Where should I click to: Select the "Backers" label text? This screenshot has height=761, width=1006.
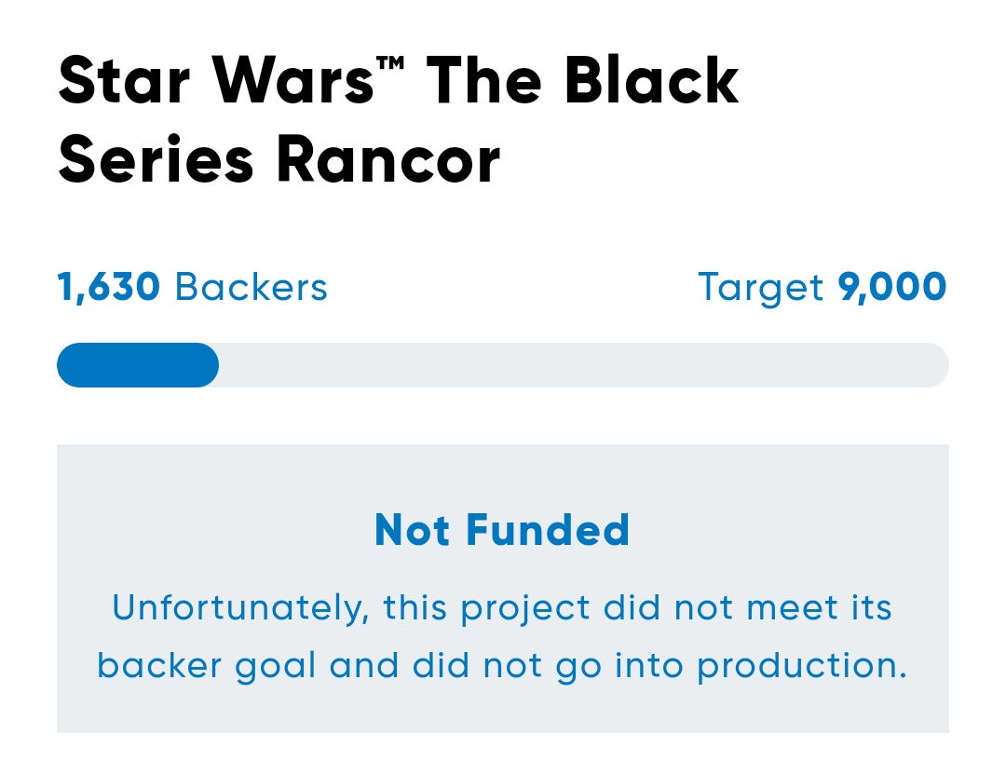pos(251,287)
